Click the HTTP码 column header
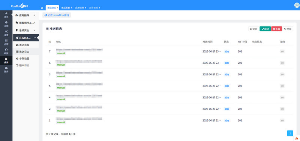The width and height of the screenshot is (300, 141). (242, 42)
